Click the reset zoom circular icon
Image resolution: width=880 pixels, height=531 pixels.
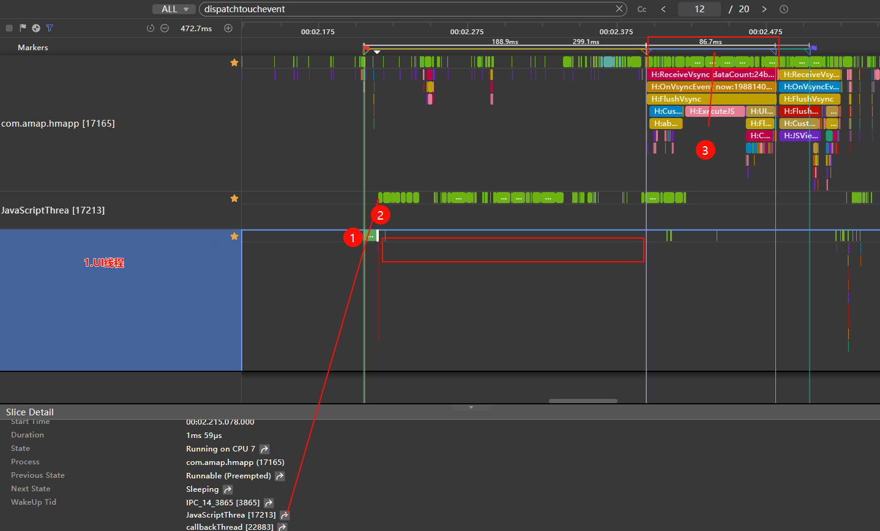click(151, 28)
